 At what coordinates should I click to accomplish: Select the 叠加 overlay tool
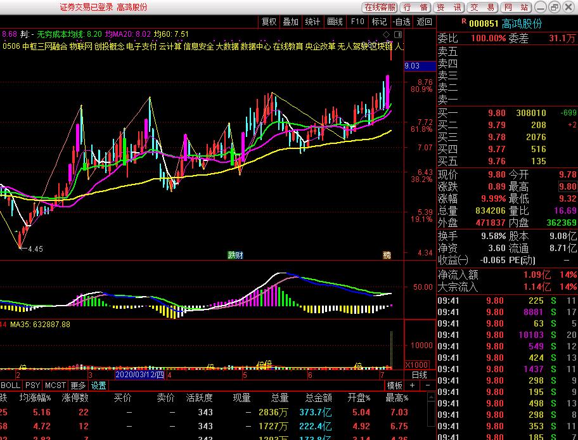[x=290, y=22]
